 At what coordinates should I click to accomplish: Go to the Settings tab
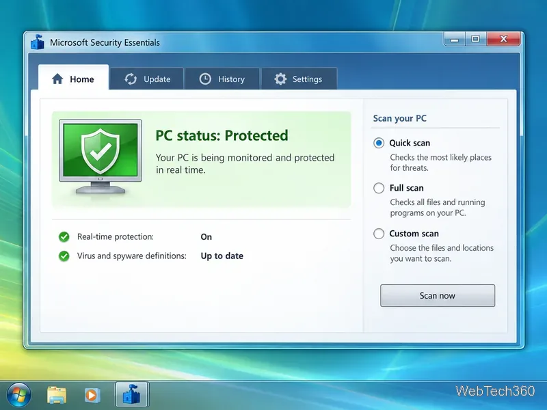pyautogui.click(x=299, y=79)
